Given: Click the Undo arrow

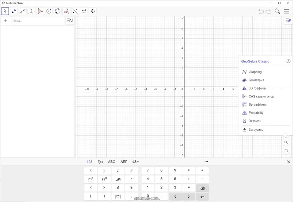Looking at the screenshot, I should pyautogui.click(x=261, y=11).
